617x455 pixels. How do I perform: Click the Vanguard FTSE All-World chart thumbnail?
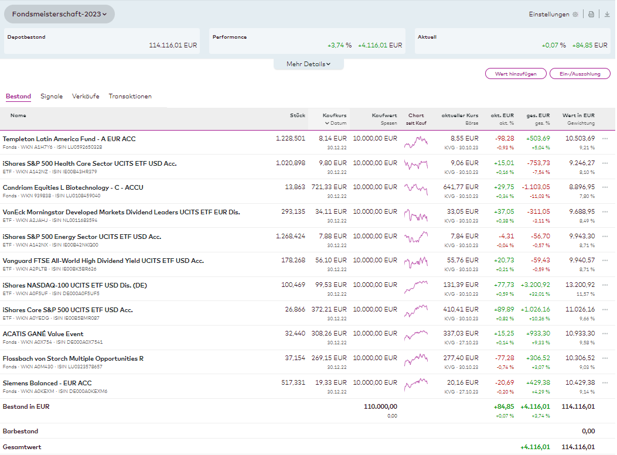pyautogui.click(x=416, y=261)
